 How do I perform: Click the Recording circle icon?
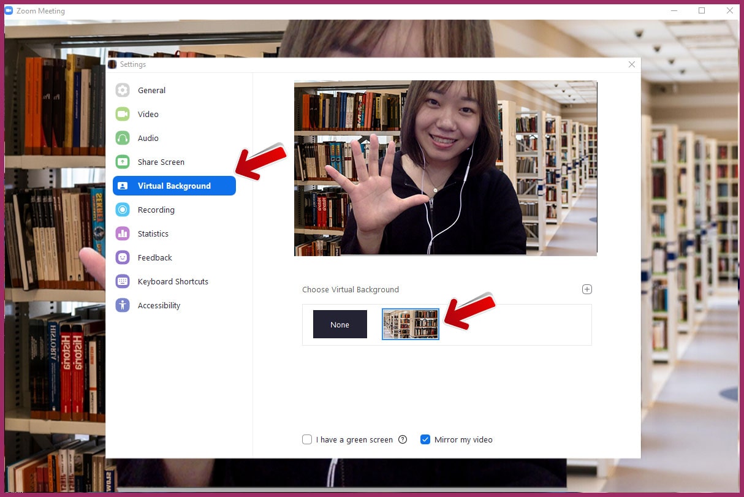123,210
